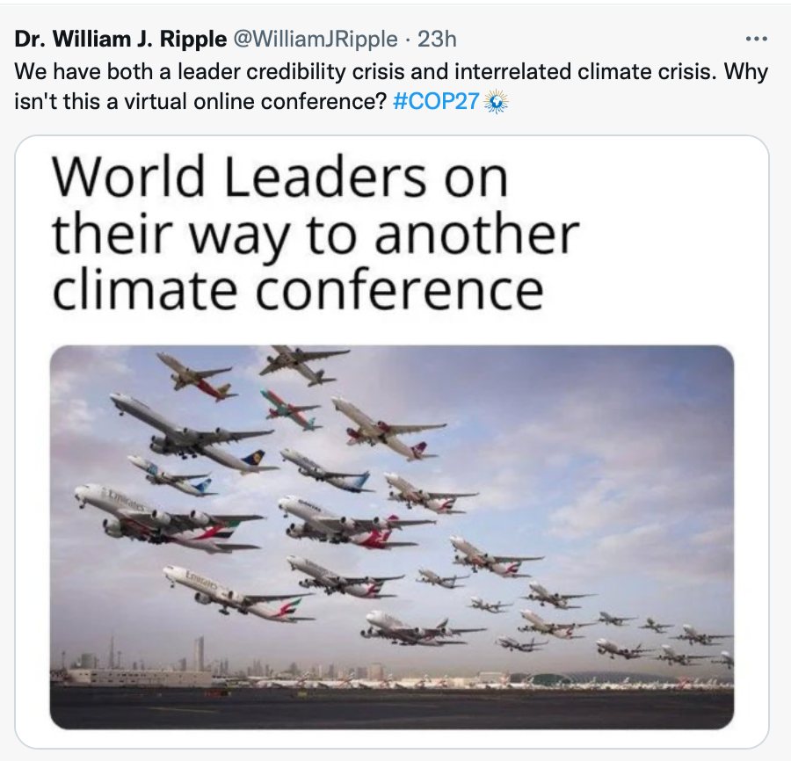Click the red Qantas-tailed plane in the photo
Viewport: 791px width, 761px height.
point(356,523)
